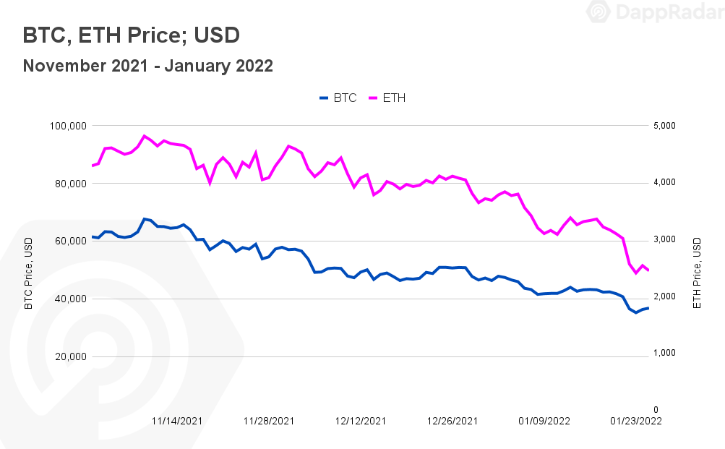Toggle the BTC legend label

[x=345, y=98]
